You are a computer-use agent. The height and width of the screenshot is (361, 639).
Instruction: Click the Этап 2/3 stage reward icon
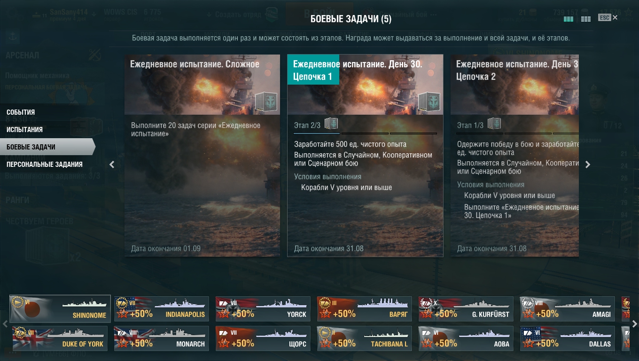point(331,124)
